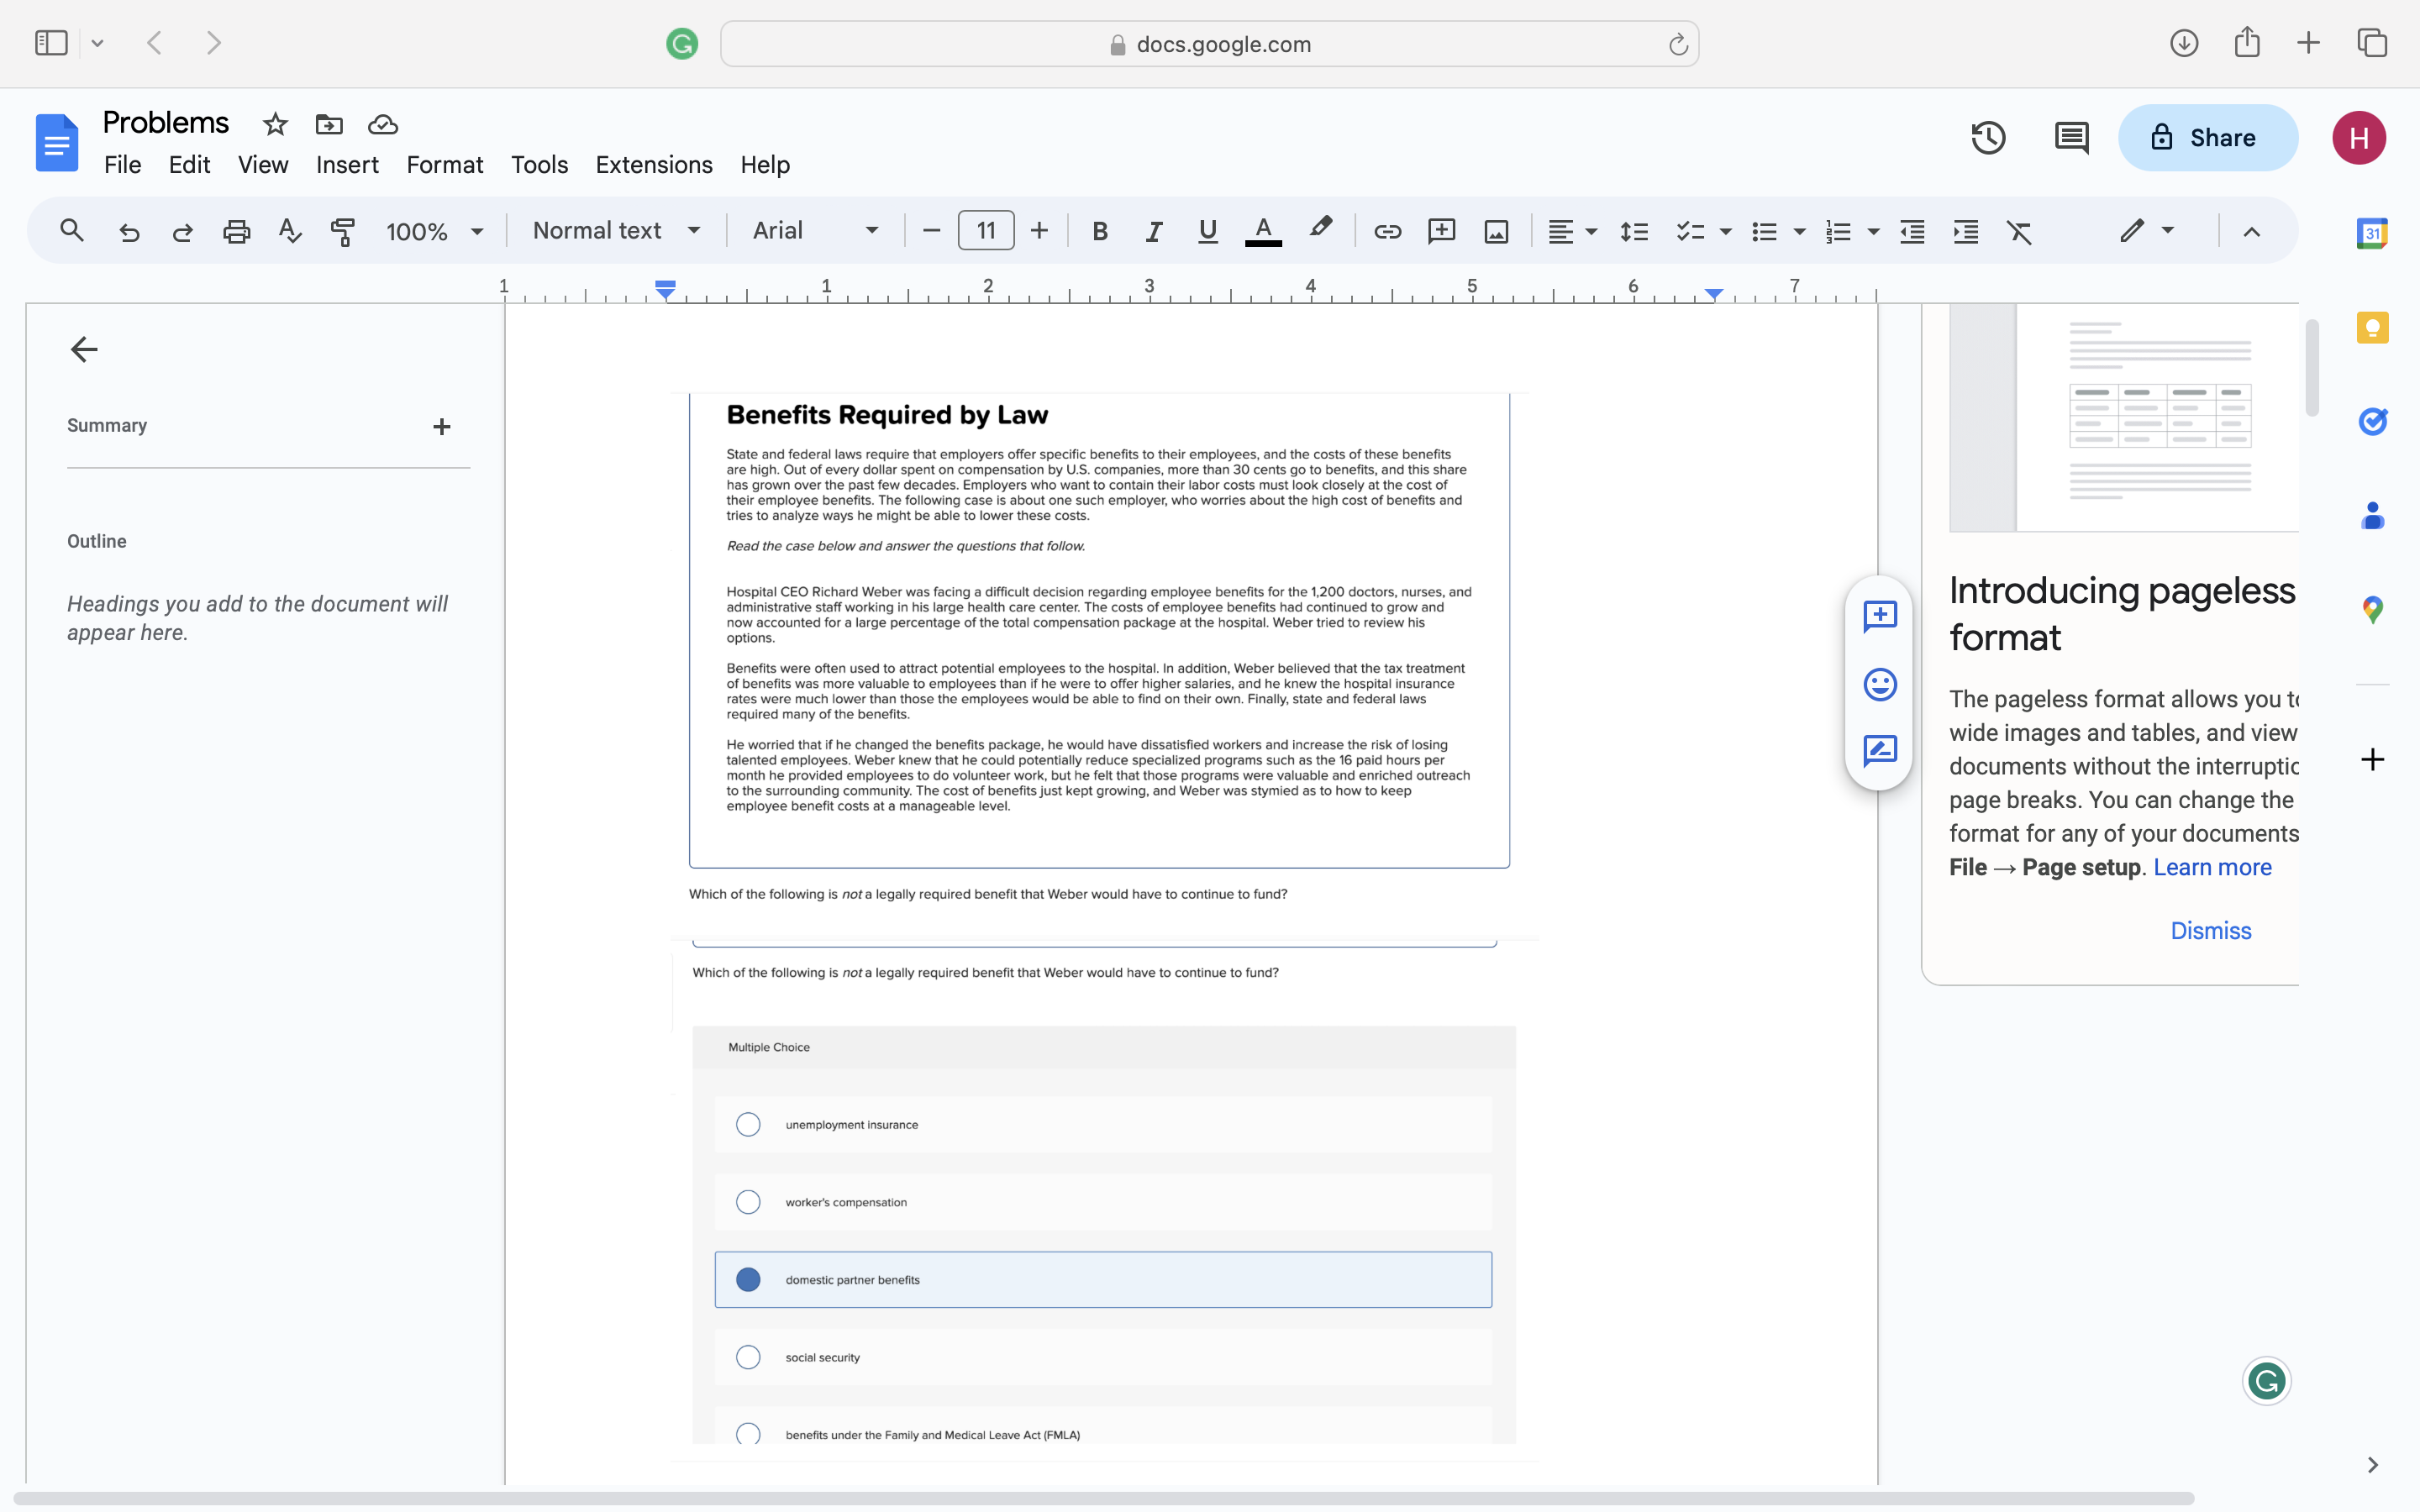This screenshot has height=1512, width=2420.
Task: Print the document
Action: point(236,231)
